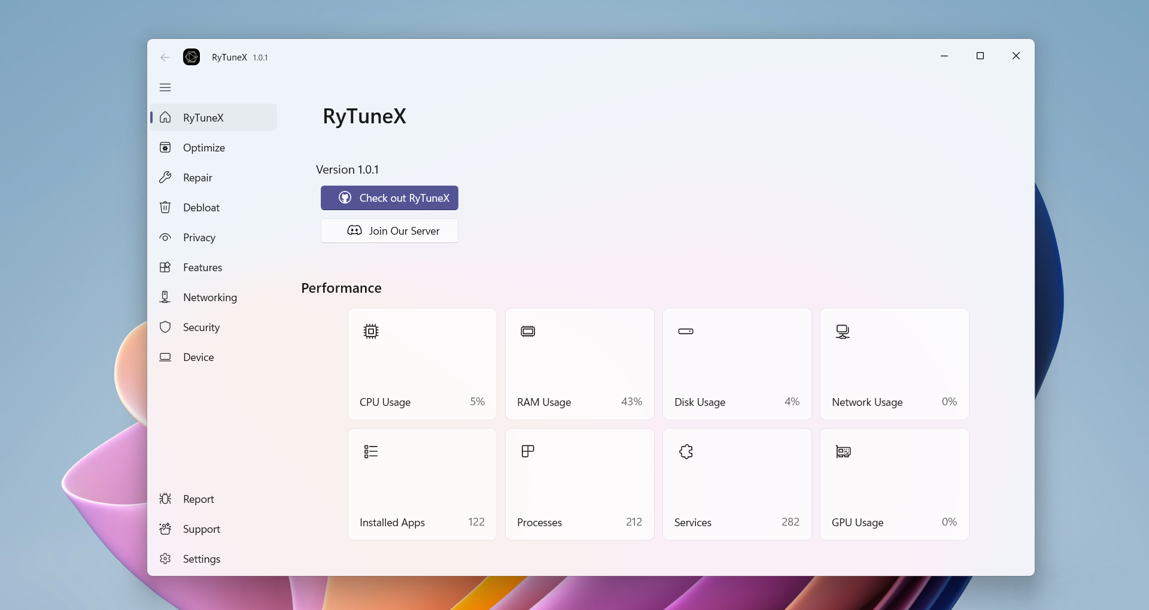This screenshot has height=610, width=1149.
Task: Select the CPU Usage card
Action: click(x=422, y=364)
